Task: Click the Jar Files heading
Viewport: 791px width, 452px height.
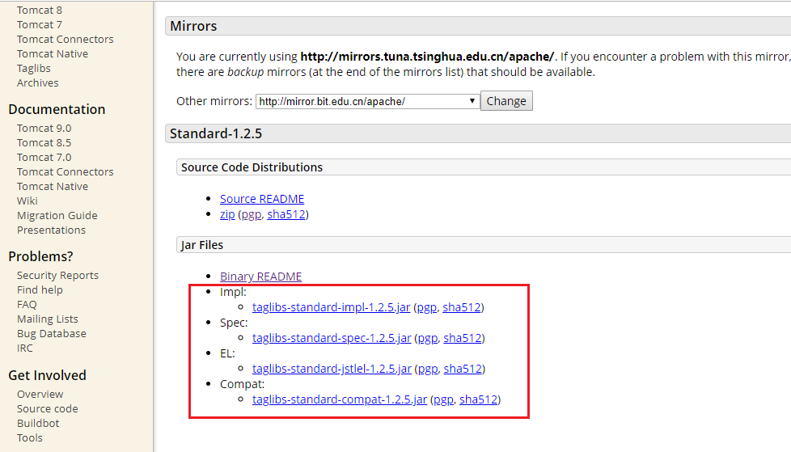Action: (201, 245)
